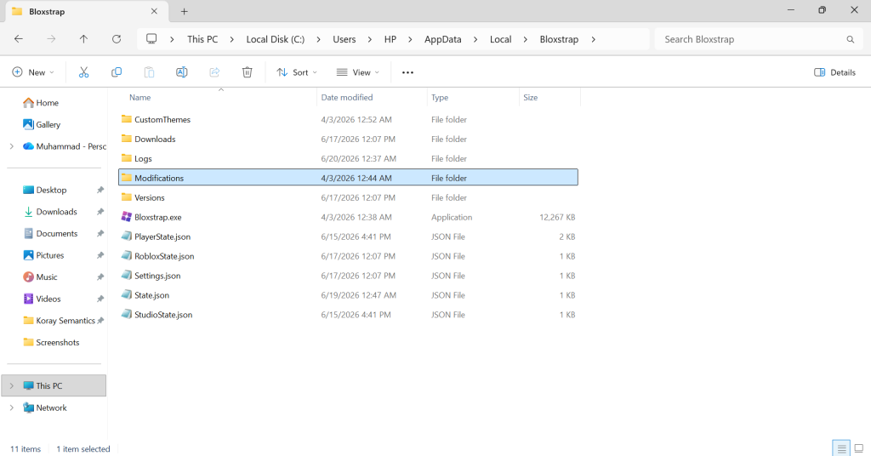This screenshot has height=456, width=871.
Task: Open Koray Semantics pinned folder
Action: (59, 321)
